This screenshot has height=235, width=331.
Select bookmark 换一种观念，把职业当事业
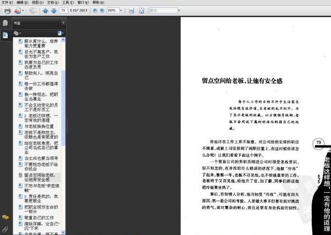(x=41, y=96)
